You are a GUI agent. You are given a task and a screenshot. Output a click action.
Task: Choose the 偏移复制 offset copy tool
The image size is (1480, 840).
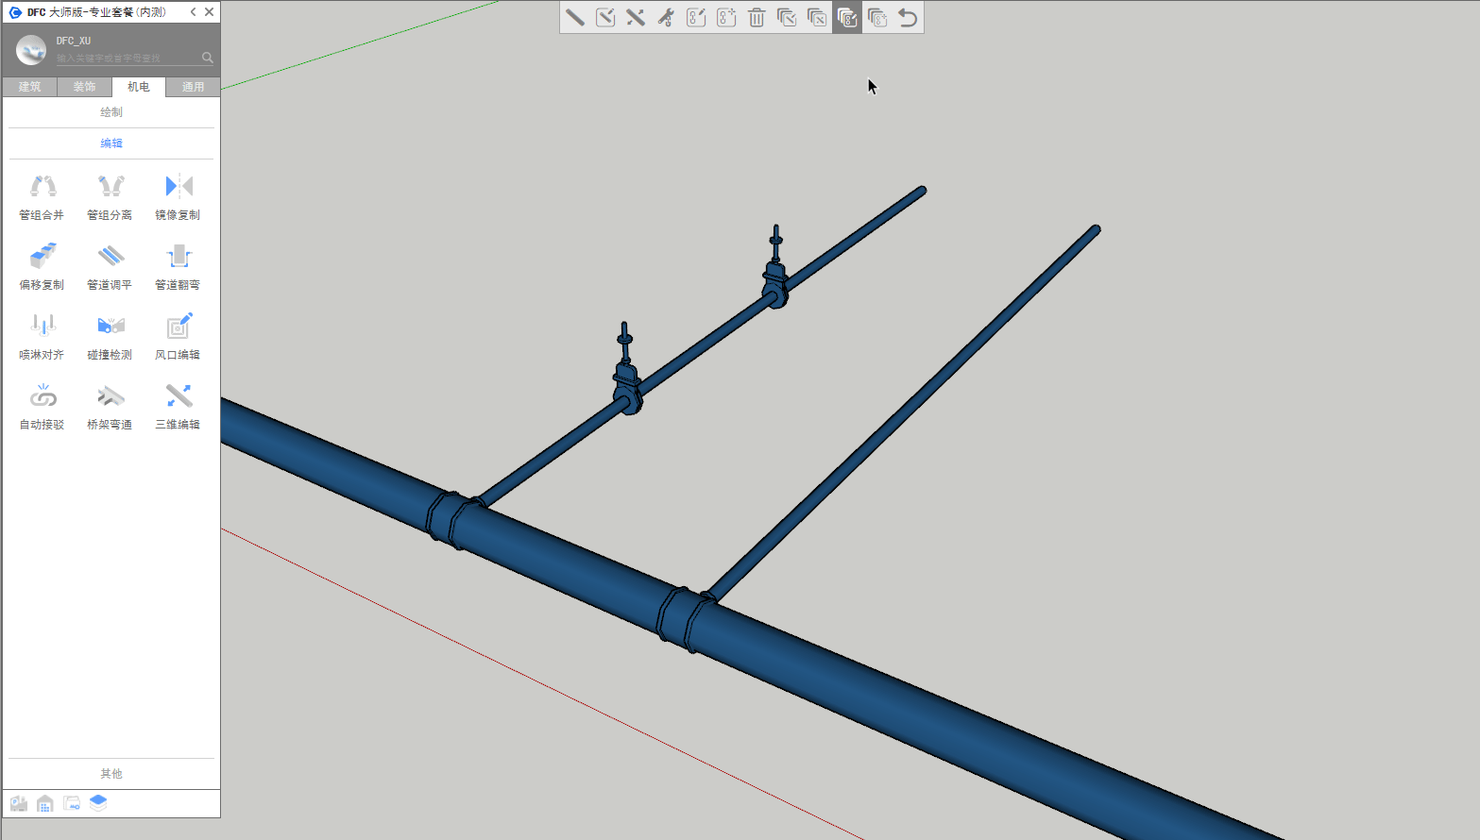coord(43,266)
